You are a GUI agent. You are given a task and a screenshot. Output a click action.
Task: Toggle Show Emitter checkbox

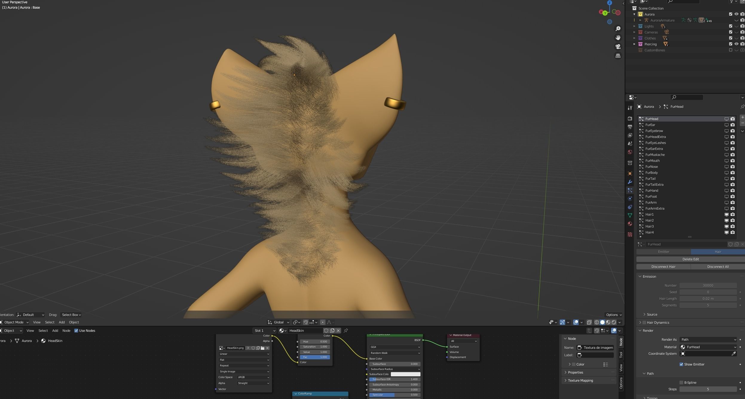tap(681, 364)
